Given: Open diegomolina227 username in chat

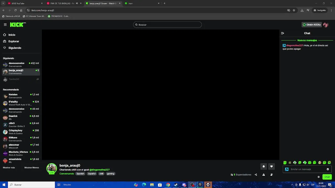Looking at the screenshot, I should [294, 45].
